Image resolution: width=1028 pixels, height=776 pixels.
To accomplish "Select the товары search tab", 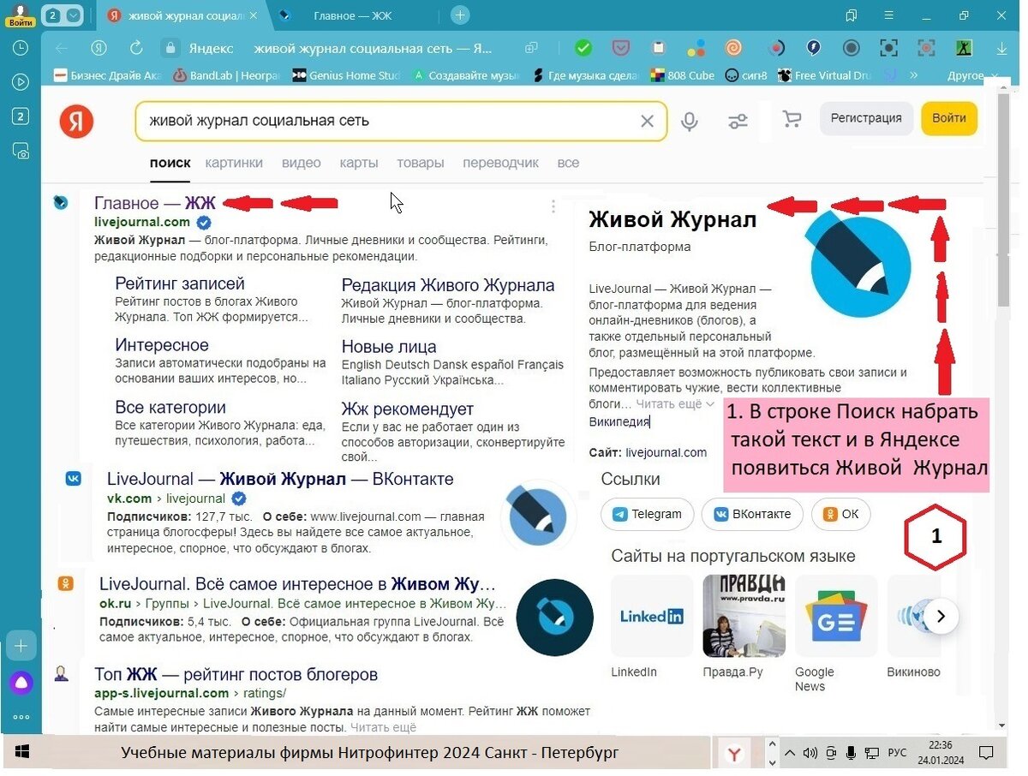I will [420, 163].
